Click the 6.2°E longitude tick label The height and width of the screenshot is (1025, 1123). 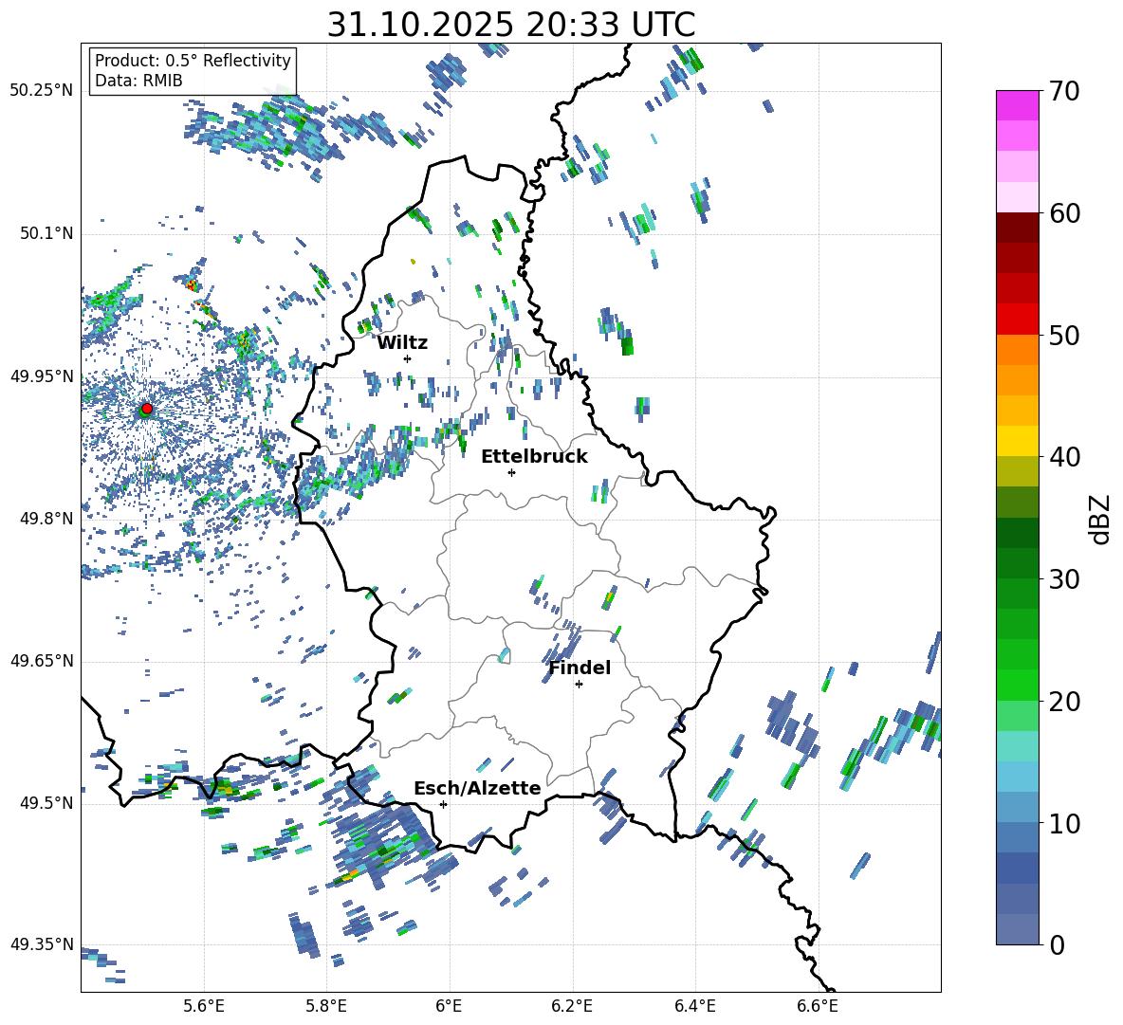point(572,1006)
